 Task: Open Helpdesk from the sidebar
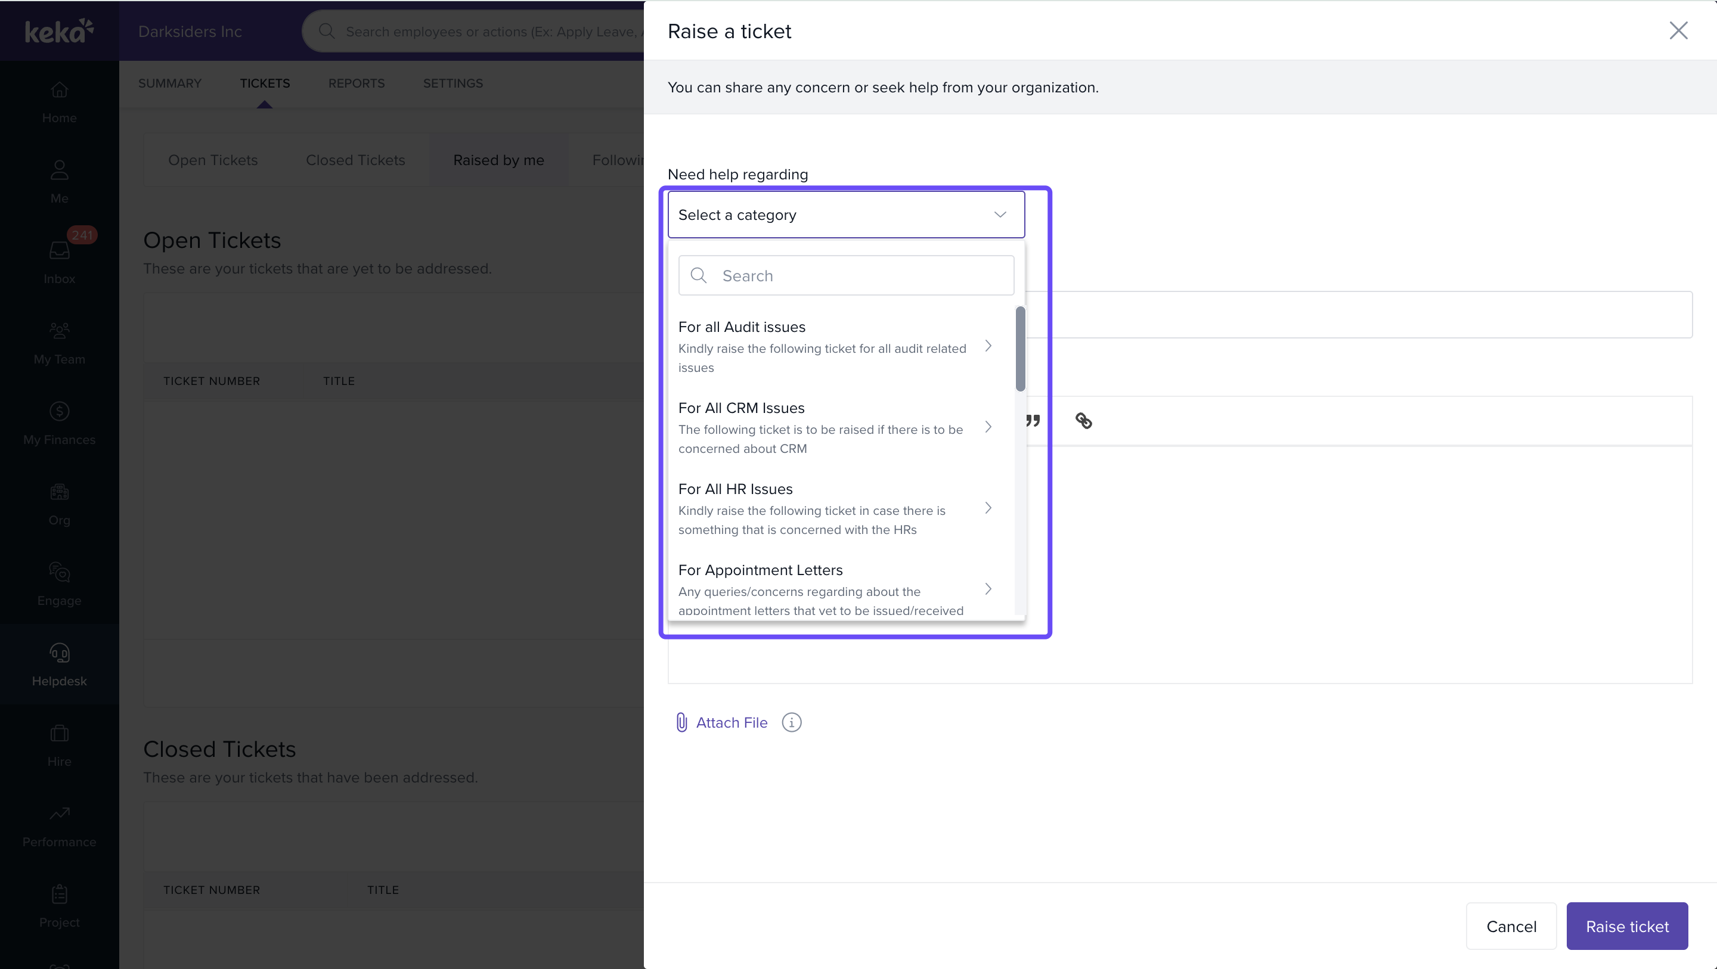[x=60, y=664]
